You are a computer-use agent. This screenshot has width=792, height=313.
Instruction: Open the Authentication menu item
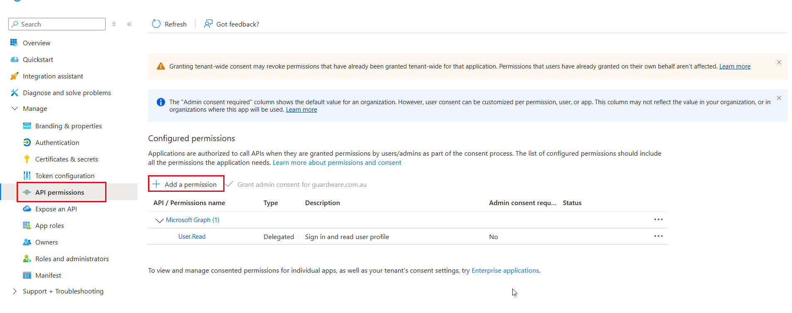(x=57, y=142)
